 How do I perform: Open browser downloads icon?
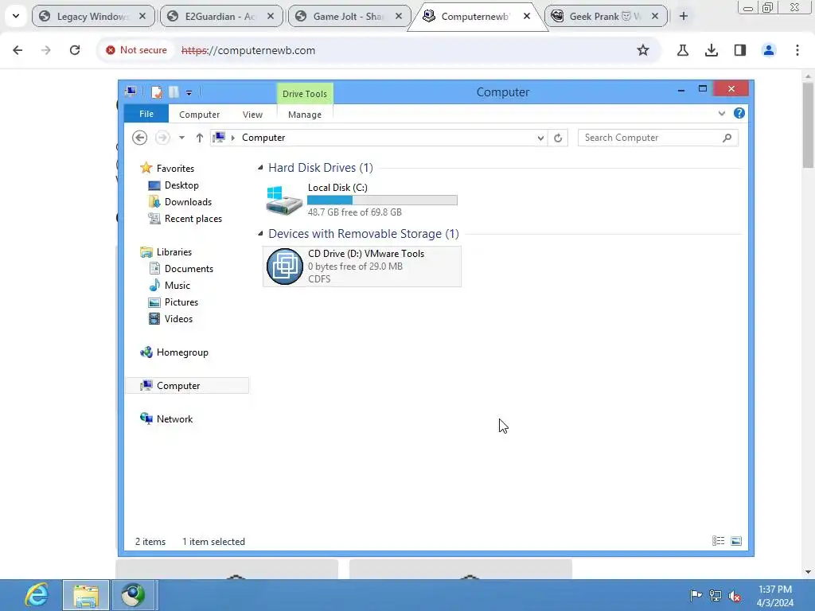click(x=712, y=50)
